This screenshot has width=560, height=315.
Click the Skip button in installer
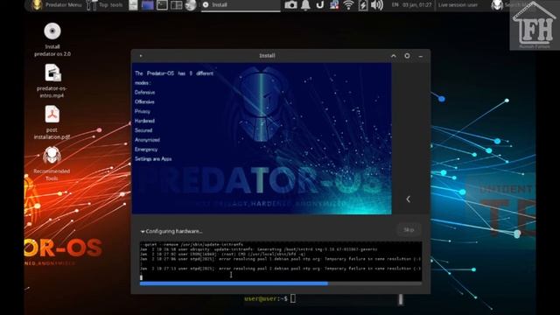tap(409, 230)
